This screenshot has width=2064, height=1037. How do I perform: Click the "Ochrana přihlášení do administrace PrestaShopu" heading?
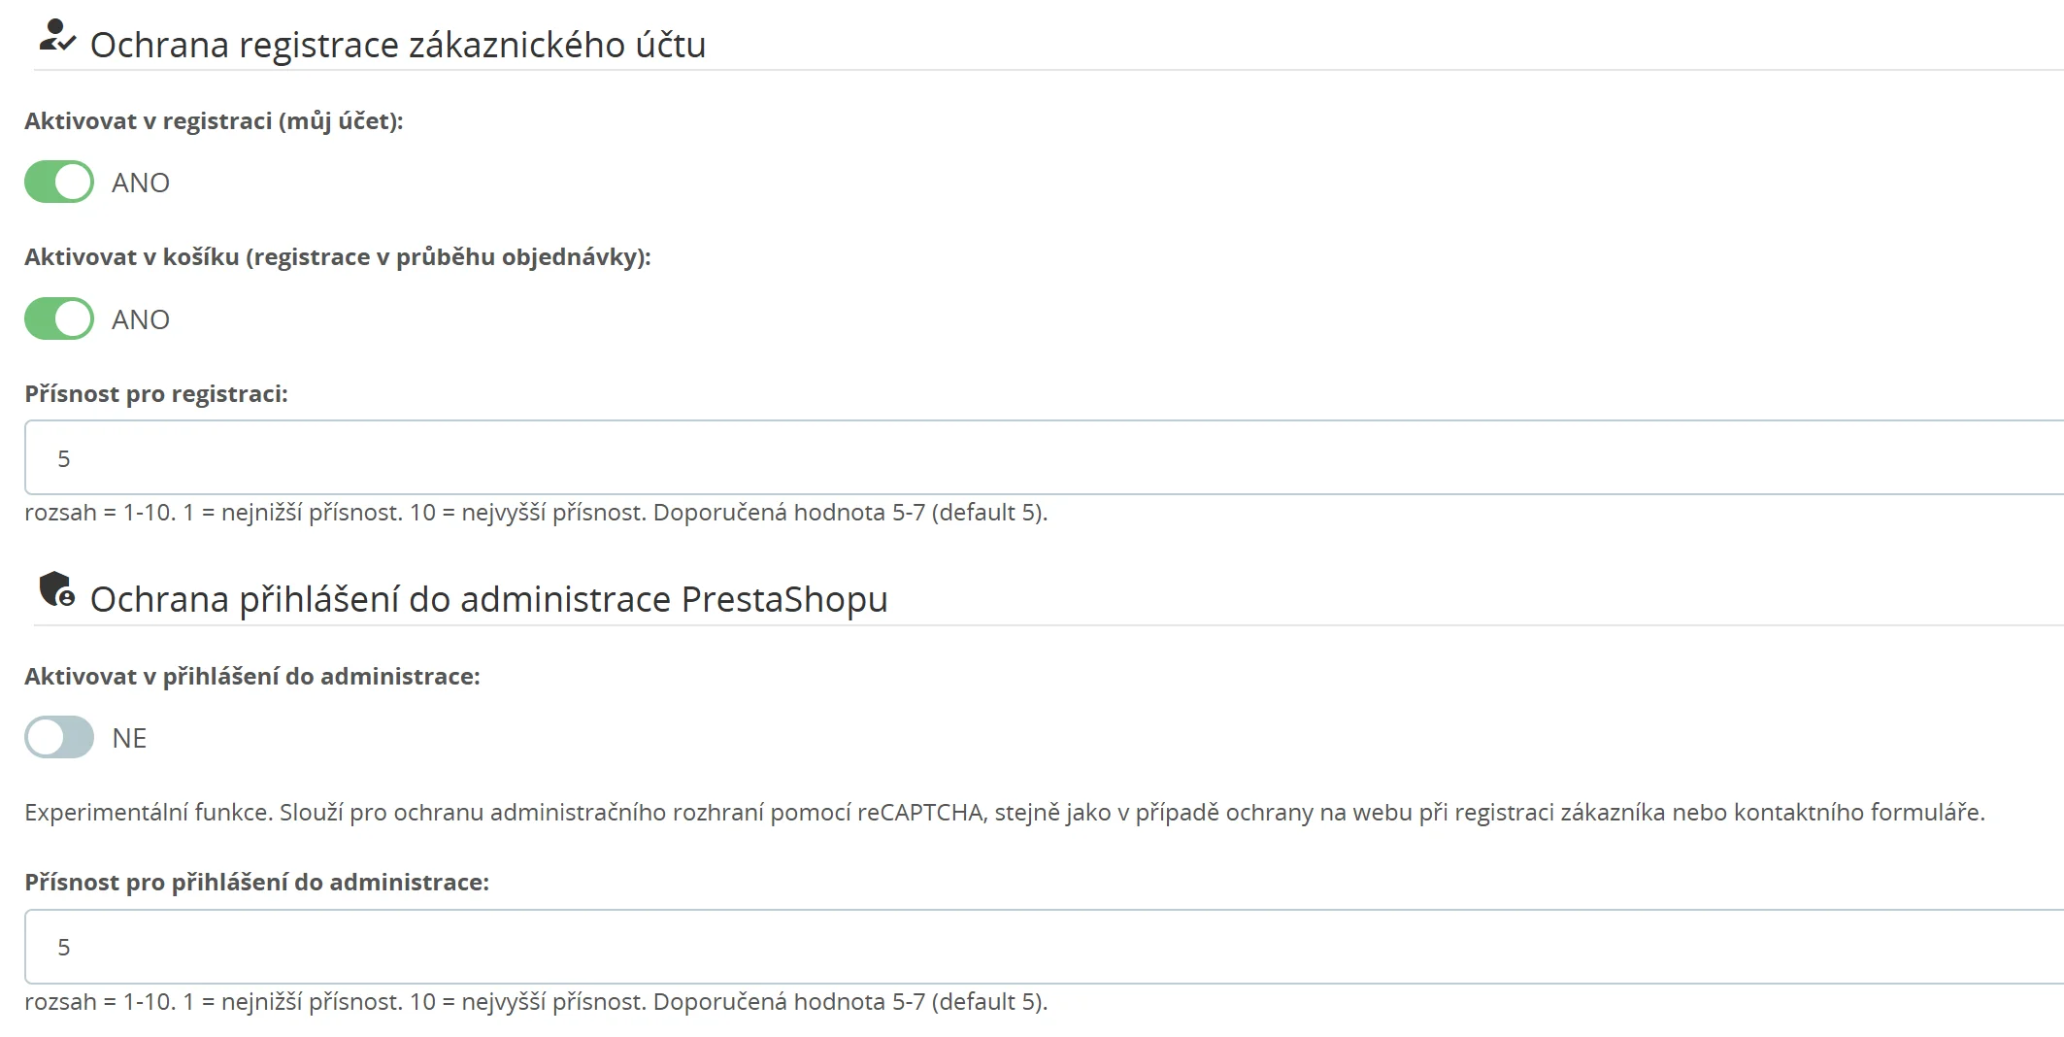[488, 599]
